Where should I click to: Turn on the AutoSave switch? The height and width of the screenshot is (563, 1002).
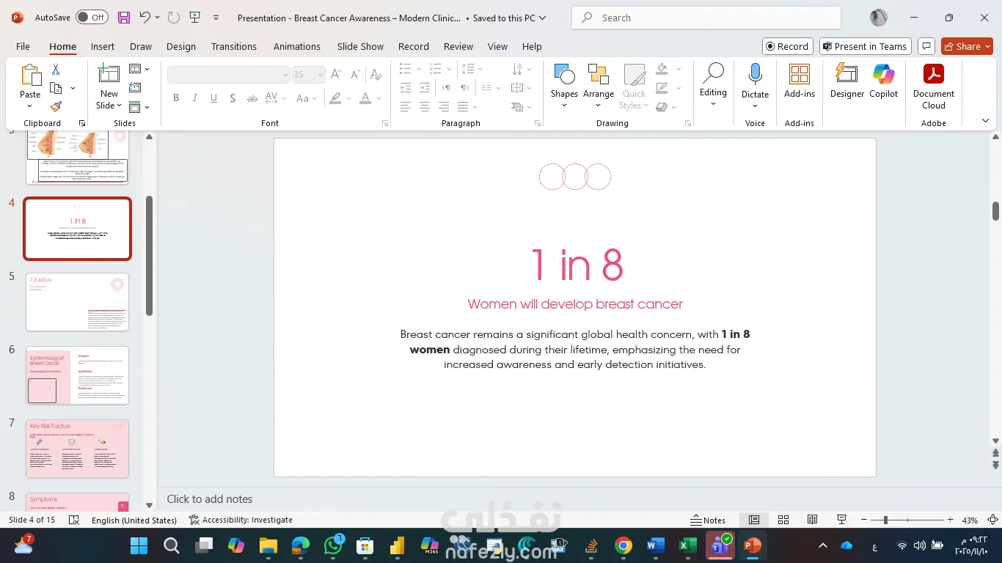[x=92, y=18]
